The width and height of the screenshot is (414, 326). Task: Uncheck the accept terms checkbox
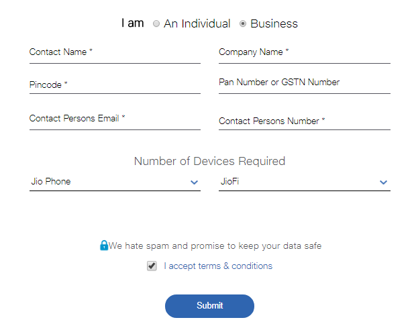(x=152, y=266)
